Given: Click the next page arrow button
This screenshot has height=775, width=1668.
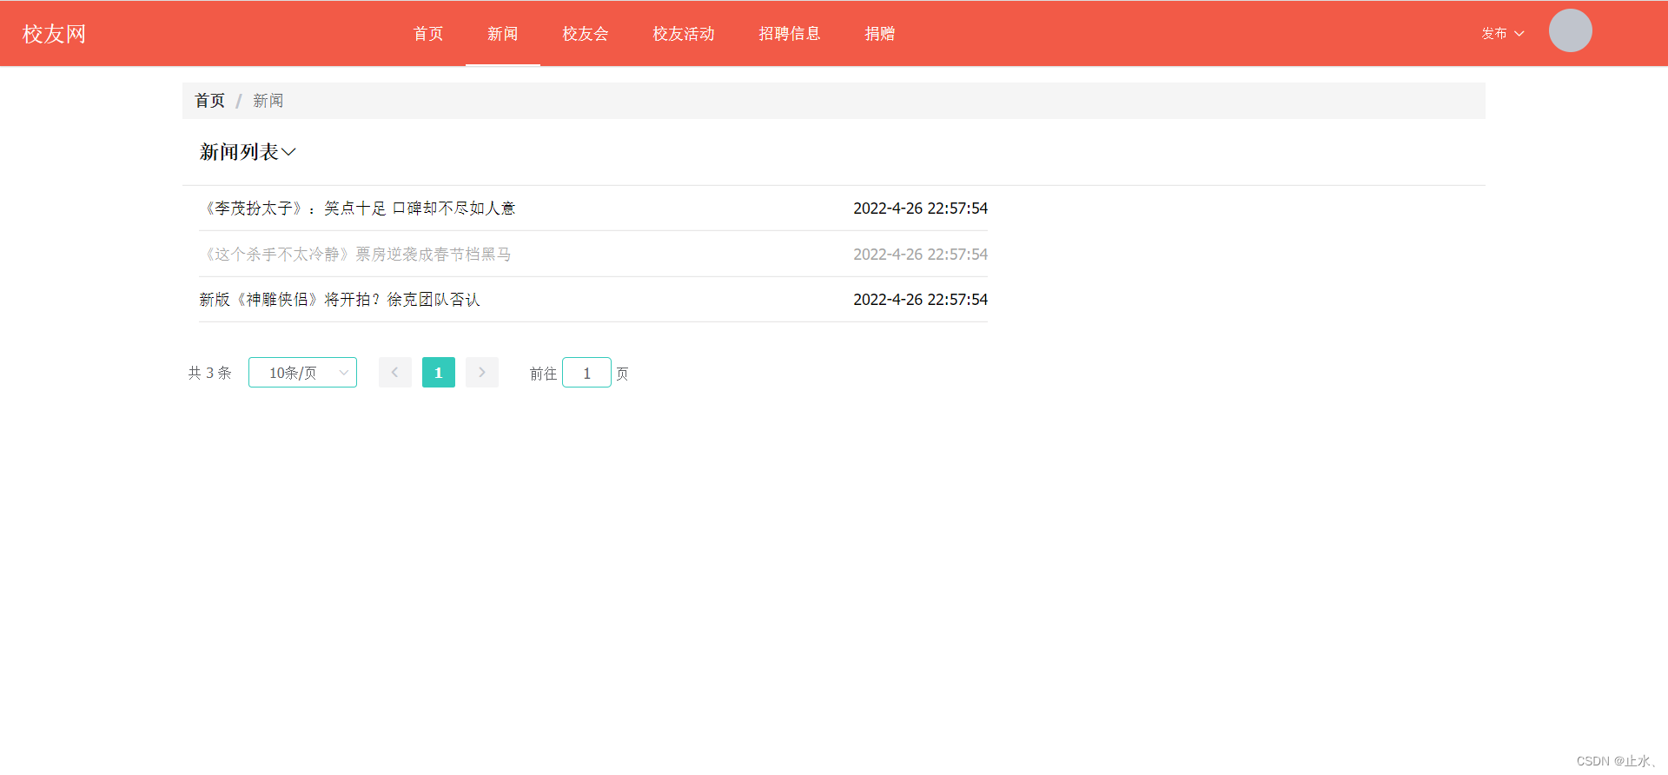Looking at the screenshot, I should click(482, 373).
